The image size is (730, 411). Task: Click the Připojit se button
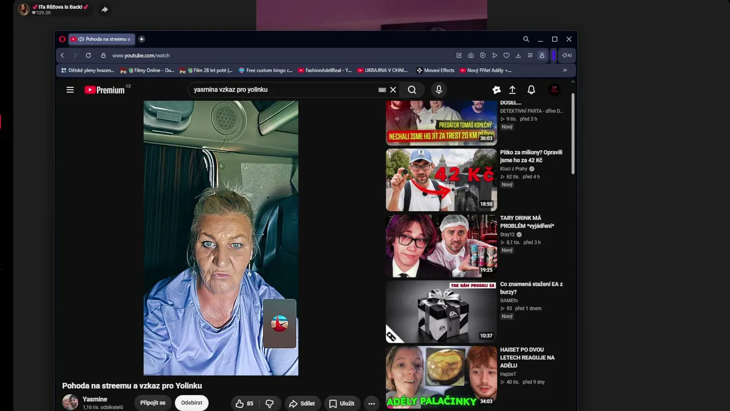click(x=153, y=402)
